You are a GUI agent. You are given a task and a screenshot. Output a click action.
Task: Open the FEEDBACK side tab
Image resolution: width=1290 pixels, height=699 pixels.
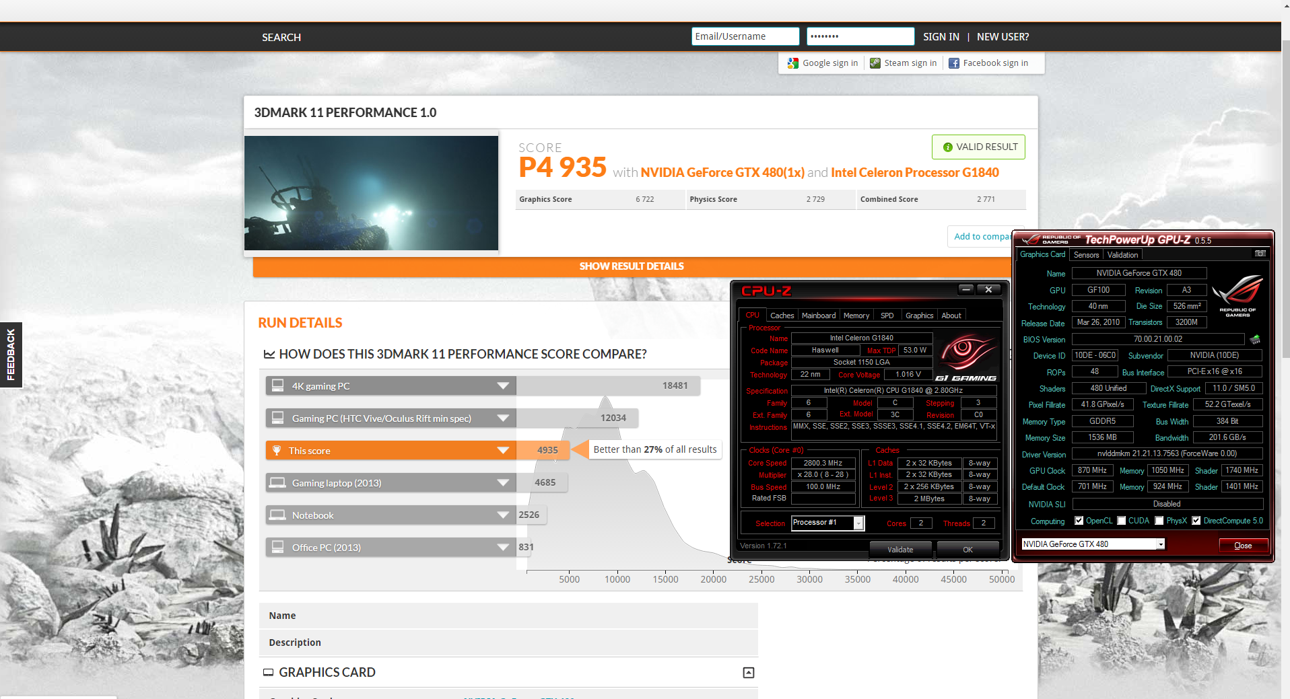tap(11, 355)
